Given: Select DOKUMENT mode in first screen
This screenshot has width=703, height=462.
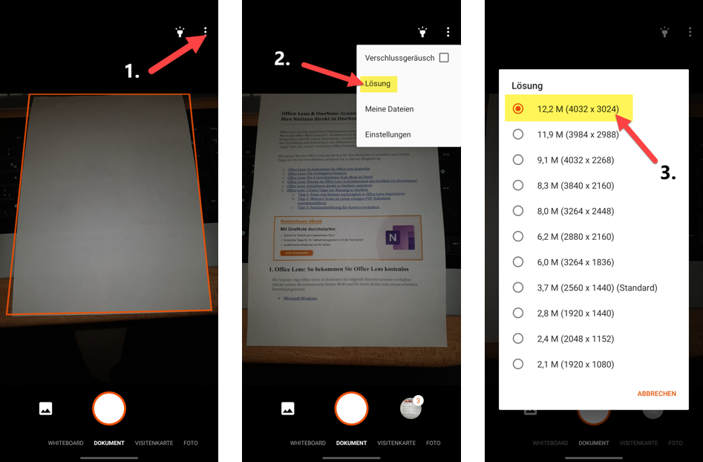Looking at the screenshot, I should (109, 443).
